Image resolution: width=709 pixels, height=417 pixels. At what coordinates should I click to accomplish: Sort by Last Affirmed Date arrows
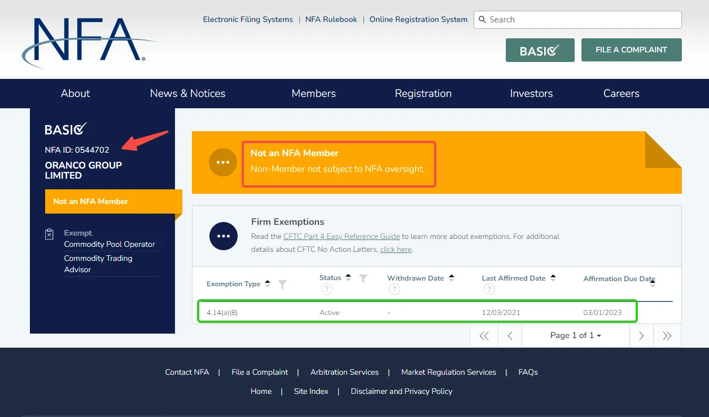[553, 278]
